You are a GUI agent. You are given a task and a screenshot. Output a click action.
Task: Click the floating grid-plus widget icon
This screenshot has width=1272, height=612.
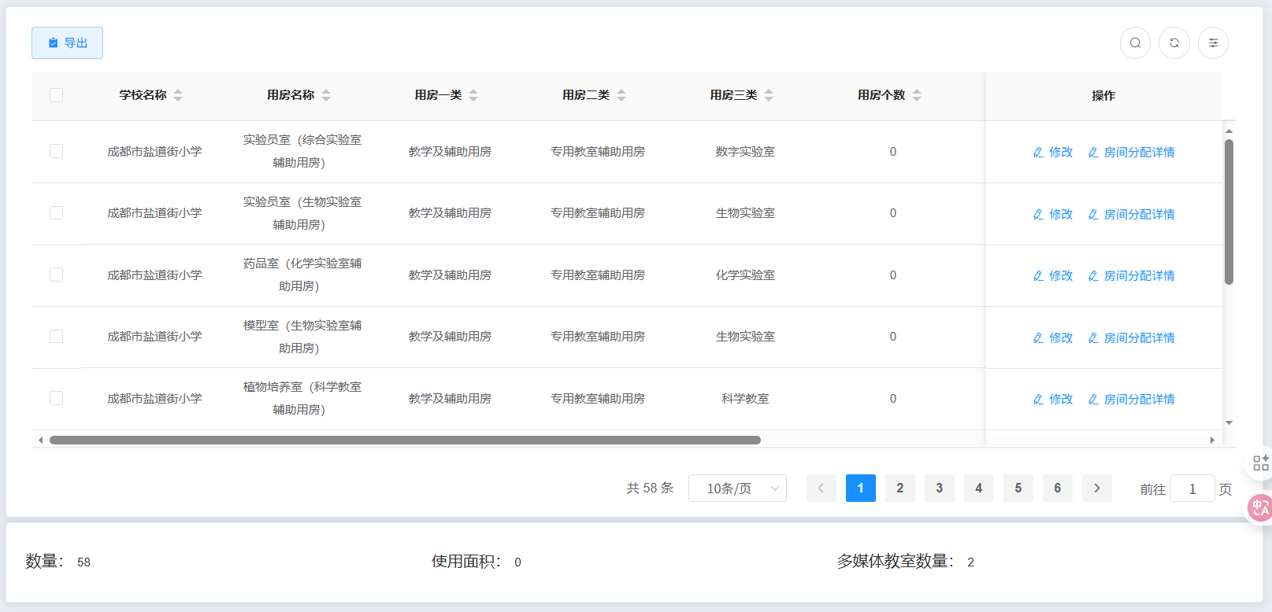pos(1260,463)
